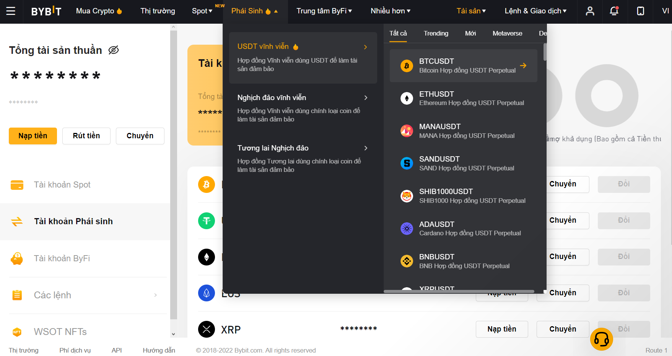Click the Thị trường footer link
Image resolution: width=672 pixels, height=356 pixels.
pos(24,350)
